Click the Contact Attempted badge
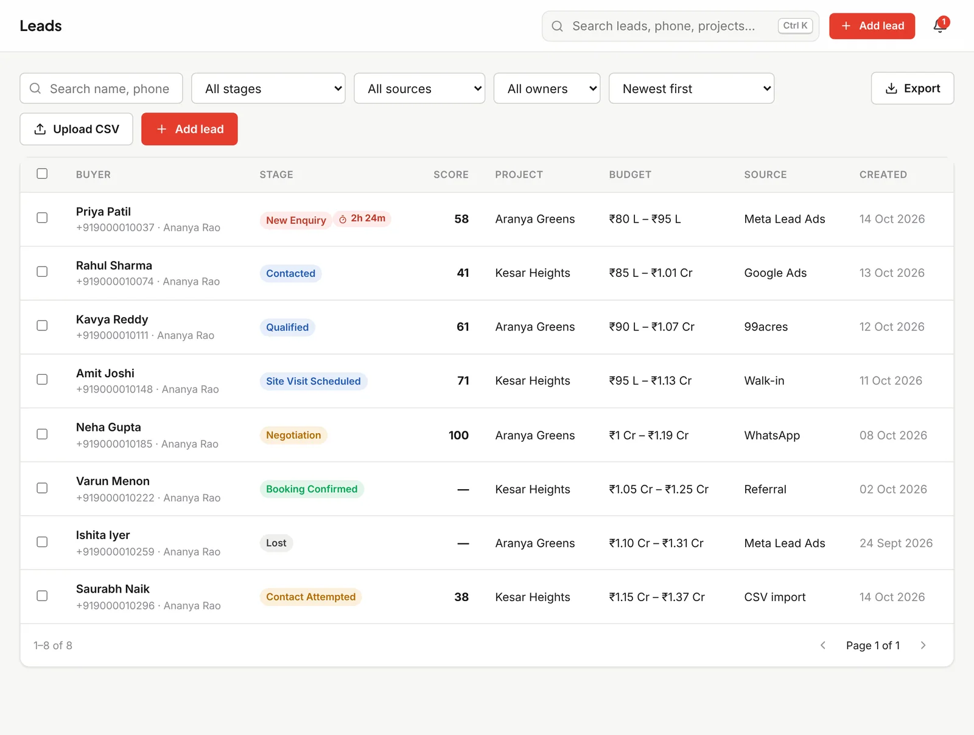Screen dimensions: 974x735 (x=310, y=597)
